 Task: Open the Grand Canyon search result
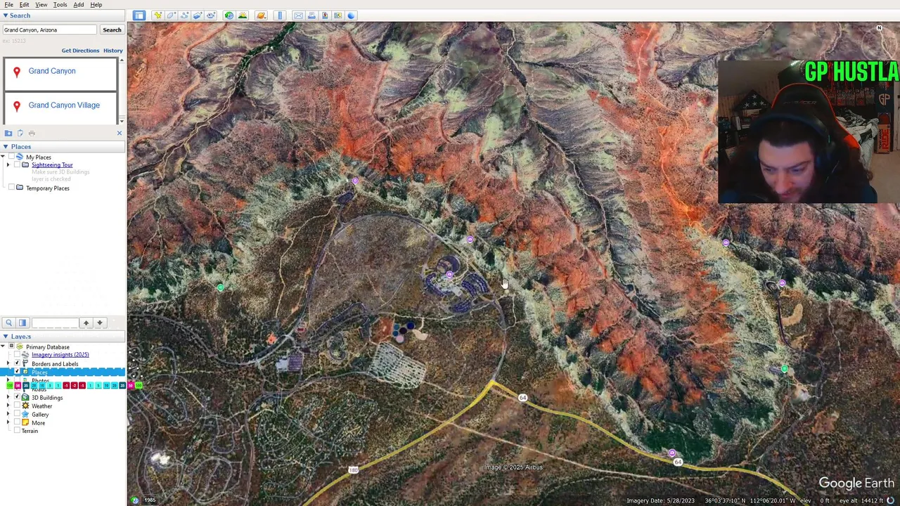point(52,71)
